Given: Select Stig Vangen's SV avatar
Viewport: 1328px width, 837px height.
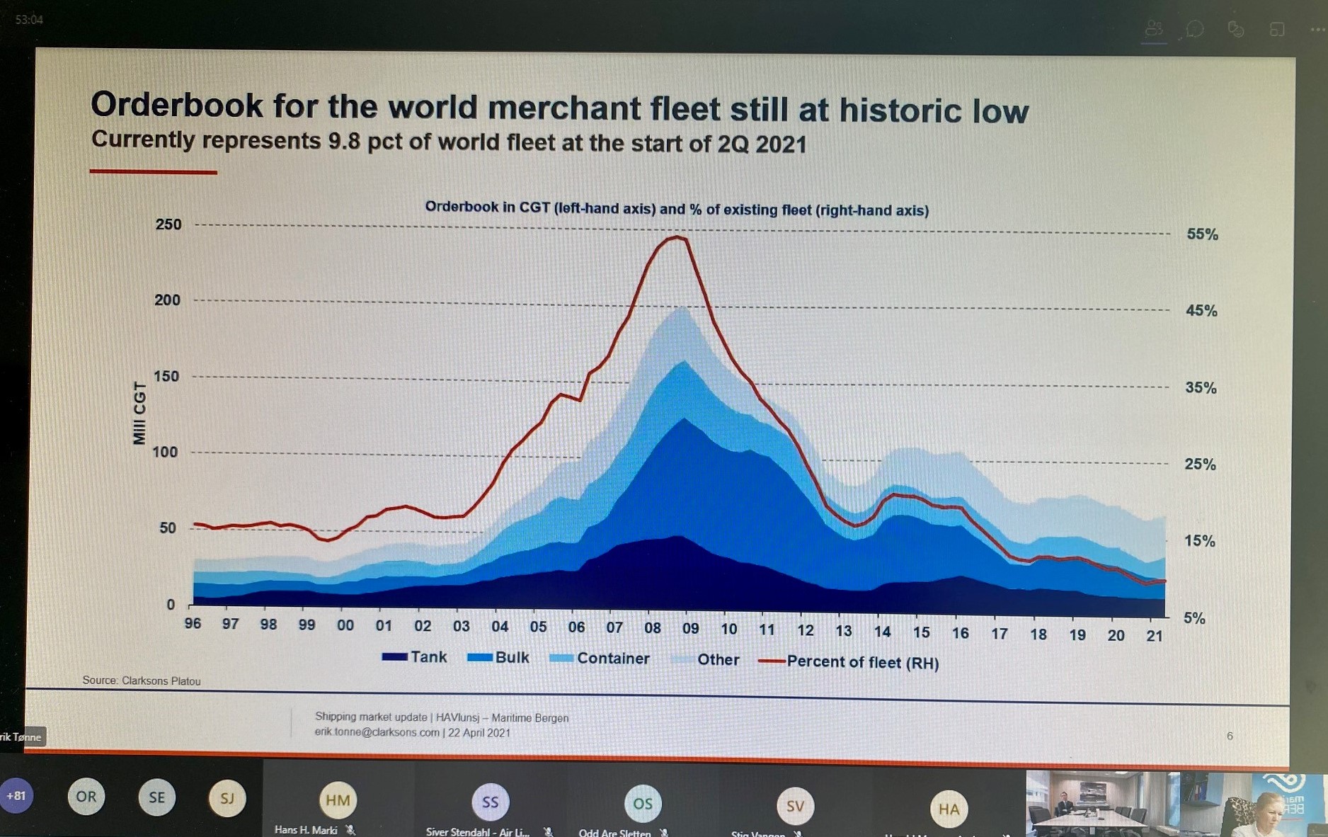Looking at the screenshot, I should [795, 806].
